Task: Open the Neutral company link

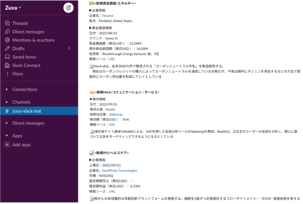Action: point(108,16)
